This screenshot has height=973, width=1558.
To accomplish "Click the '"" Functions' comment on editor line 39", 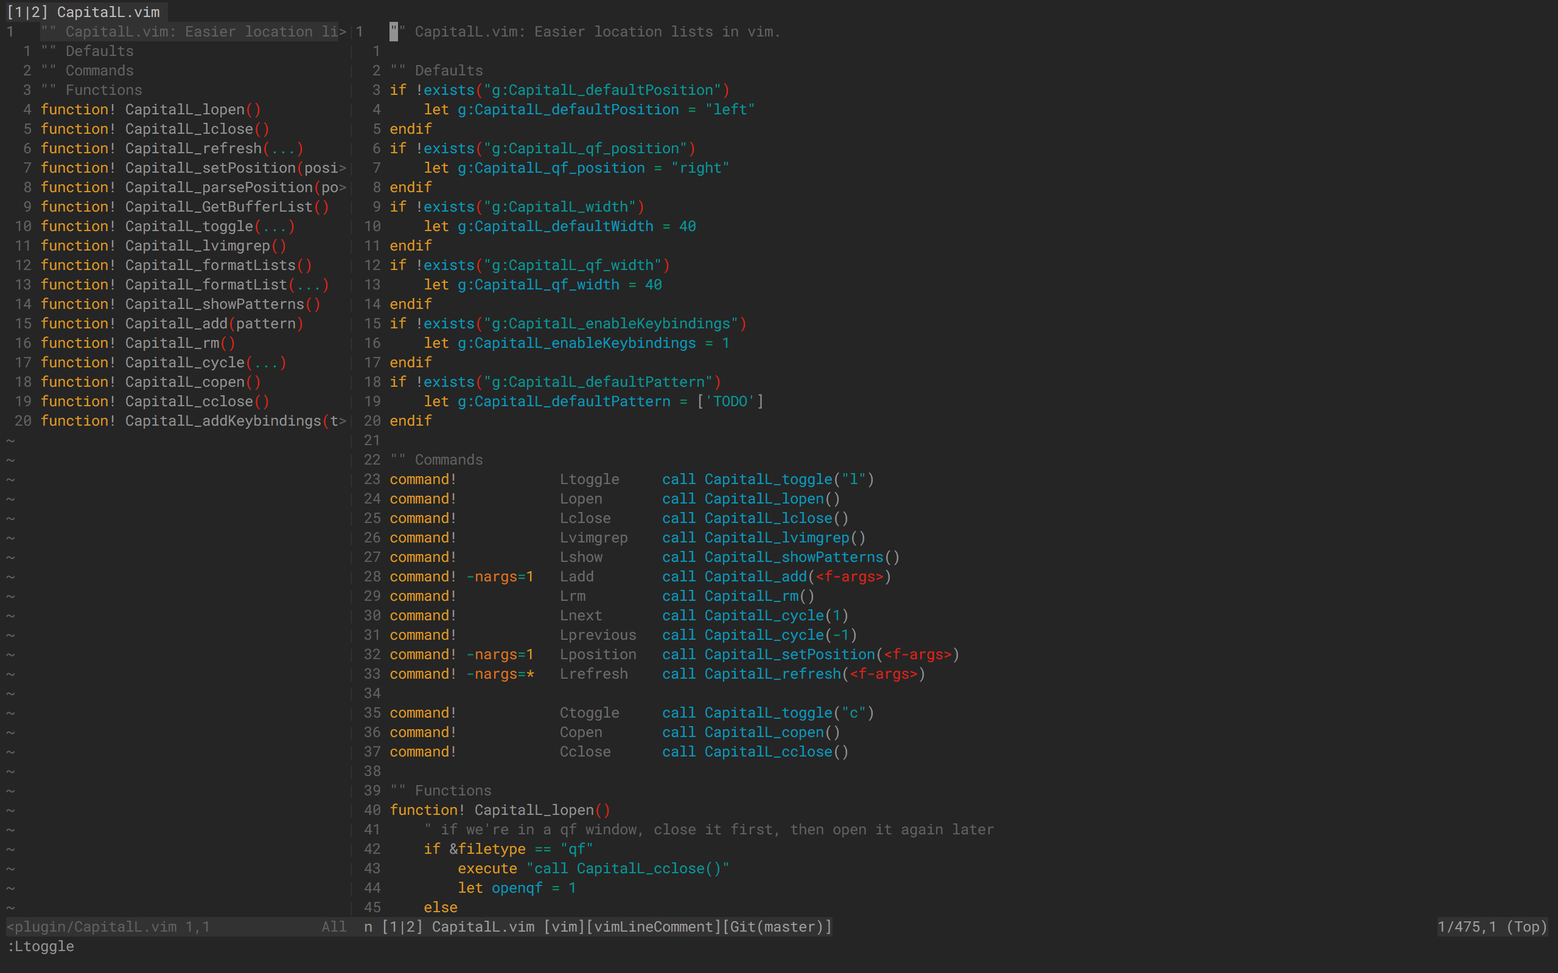I will 441,790.
